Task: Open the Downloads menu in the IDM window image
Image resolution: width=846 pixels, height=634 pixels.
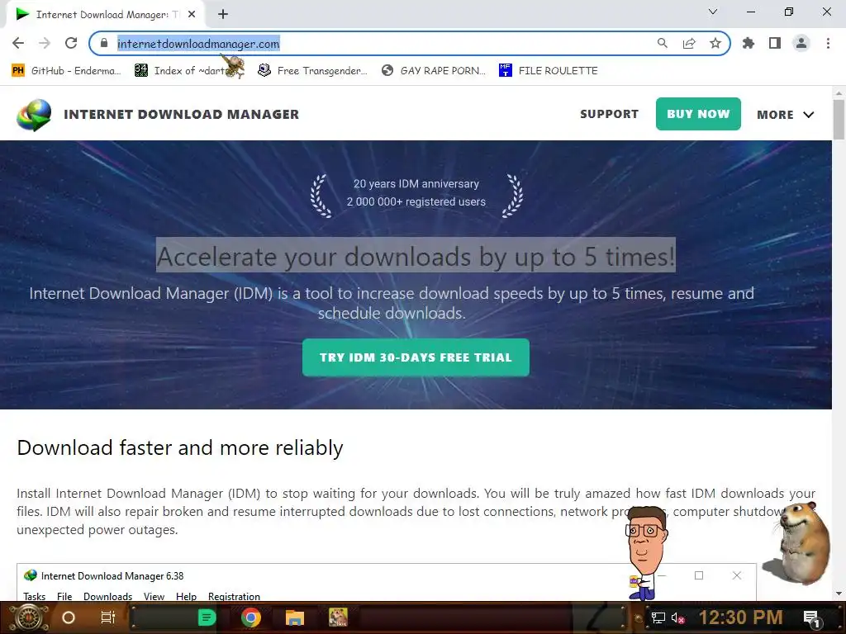Action: (x=108, y=596)
